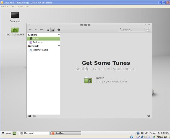This screenshot has width=170, height=139.
Task: Click the green music folder icon
Action: click(88, 80)
